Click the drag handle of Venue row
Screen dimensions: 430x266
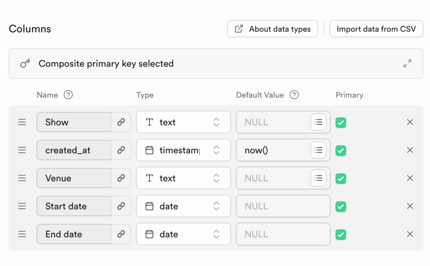[x=22, y=178]
